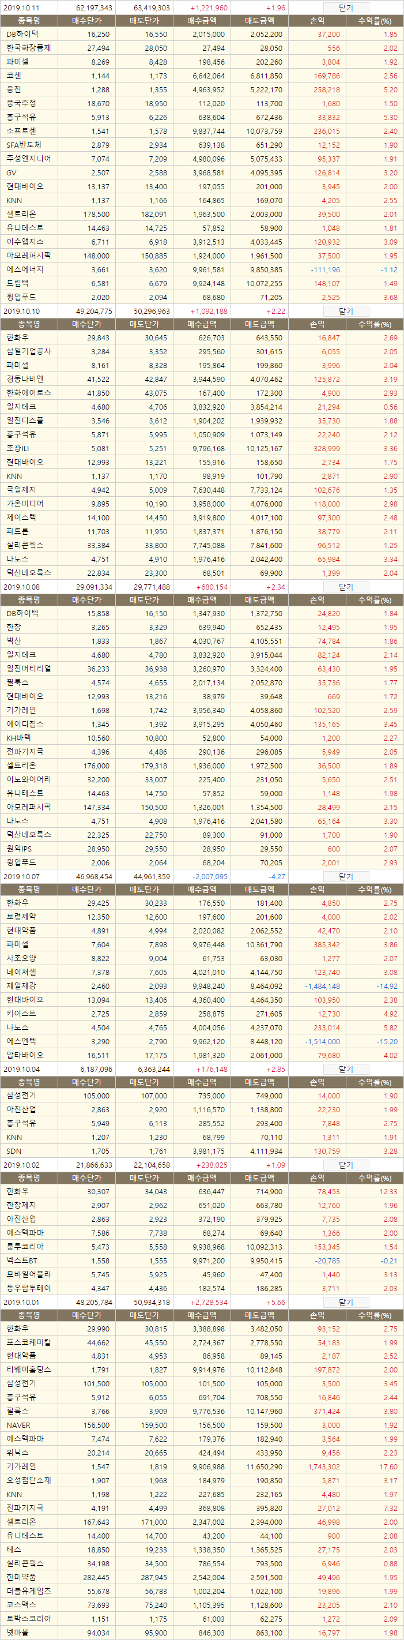Click the 한창제지 stock name

click(21, 1205)
